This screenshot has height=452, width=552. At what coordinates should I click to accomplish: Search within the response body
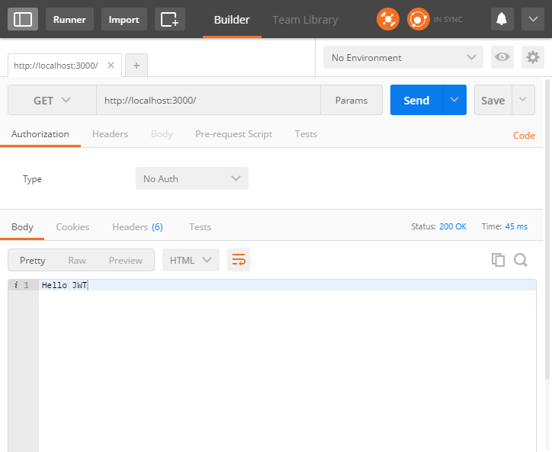521,260
